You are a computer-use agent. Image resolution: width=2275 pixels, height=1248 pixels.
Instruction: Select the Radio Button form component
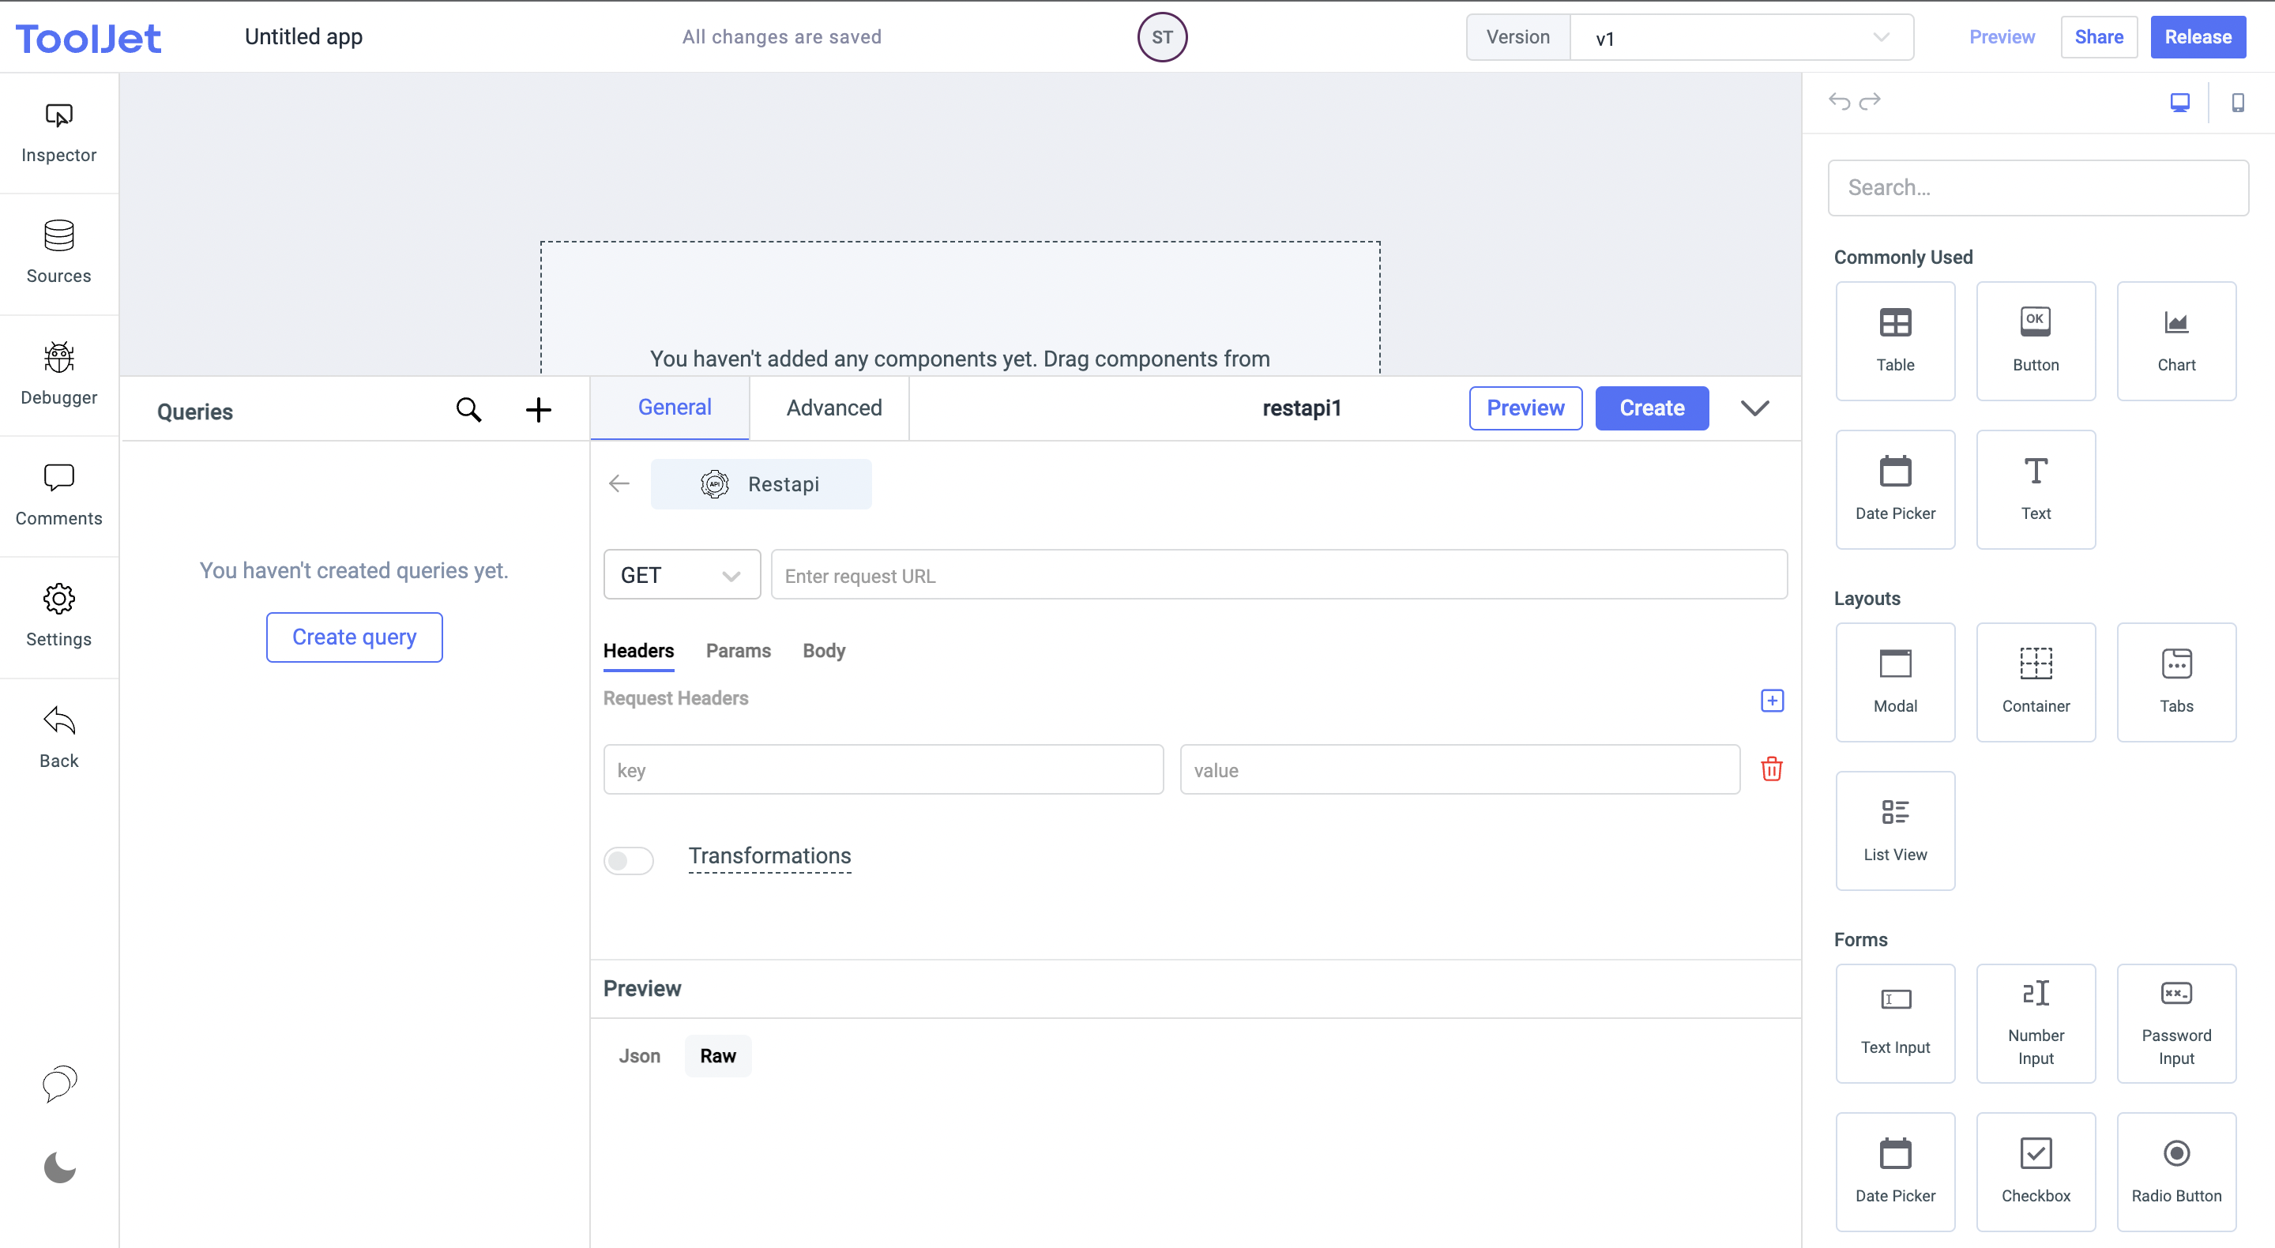(x=2176, y=1171)
